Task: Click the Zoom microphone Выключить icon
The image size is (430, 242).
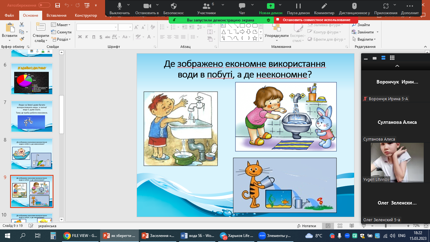Action: (120, 6)
